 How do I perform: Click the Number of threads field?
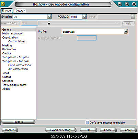click(x=87, y=38)
